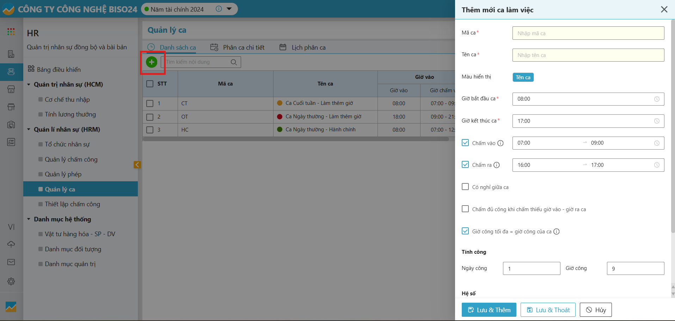The height and width of the screenshot is (321, 675).
Task: Toggle Giờ công tối đa checkbox
Action: (465, 231)
